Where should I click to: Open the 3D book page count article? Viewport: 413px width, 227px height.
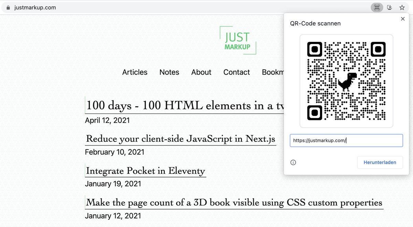click(x=234, y=202)
